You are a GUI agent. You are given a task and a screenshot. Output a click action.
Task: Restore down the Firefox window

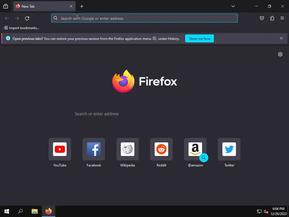click(x=270, y=6)
